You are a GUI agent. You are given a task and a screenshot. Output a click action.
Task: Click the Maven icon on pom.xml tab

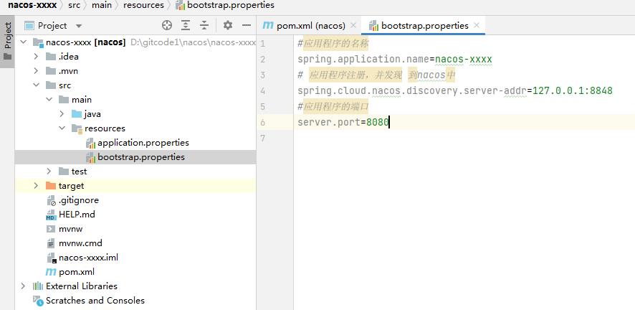click(x=268, y=26)
